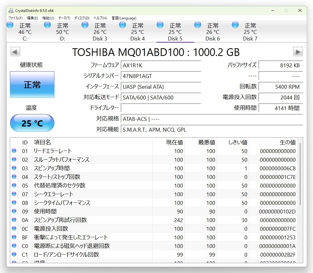Click status dot of row C0 電源断による磁気ヘッド退避回数

(x=14, y=246)
